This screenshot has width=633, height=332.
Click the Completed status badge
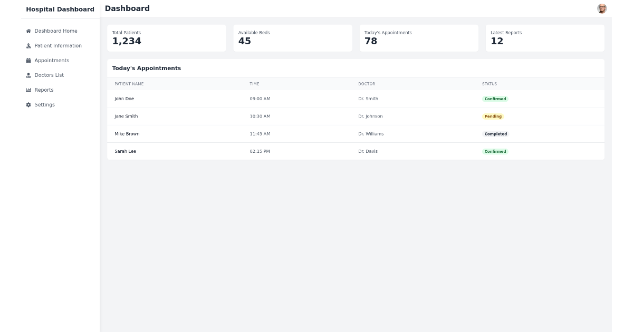pyautogui.click(x=496, y=134)
